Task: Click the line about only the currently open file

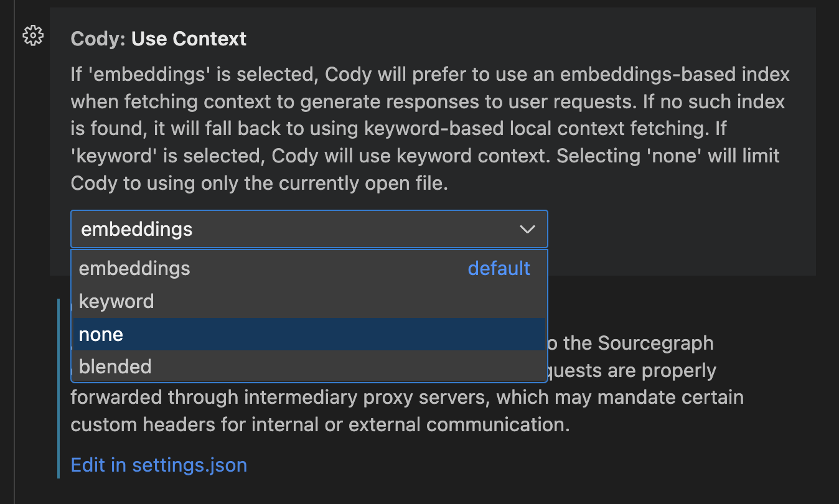Action: (x=260, y=184)
